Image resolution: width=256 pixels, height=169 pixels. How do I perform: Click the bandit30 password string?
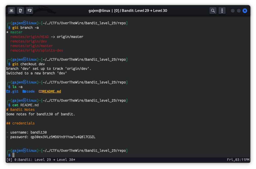coord(63,137)
